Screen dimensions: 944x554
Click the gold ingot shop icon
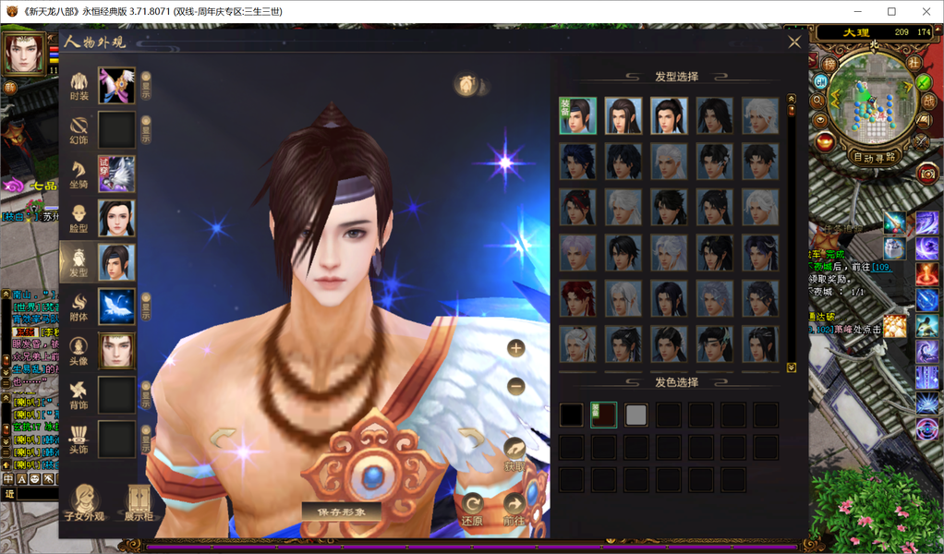[826, 142]
